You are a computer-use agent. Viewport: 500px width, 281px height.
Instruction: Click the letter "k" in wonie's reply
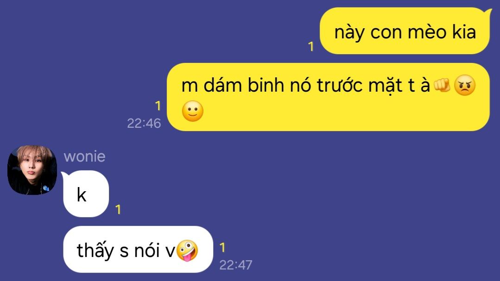[x=82, y=194]
